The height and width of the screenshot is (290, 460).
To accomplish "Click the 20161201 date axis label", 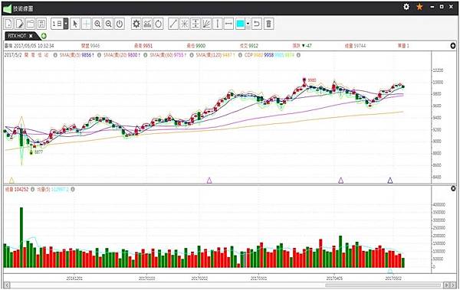I will pyautogui.click(x=74, y=279).
